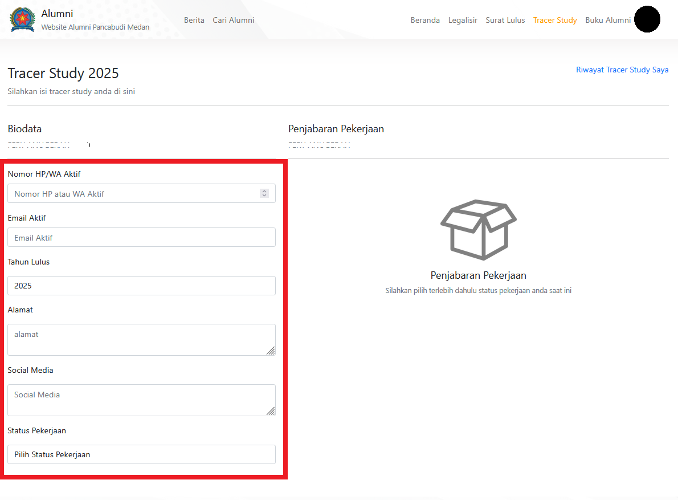Focus the Email Aktif input field
Viewport: 678px width, 500px height.
click(141, 237)
